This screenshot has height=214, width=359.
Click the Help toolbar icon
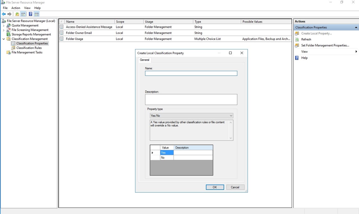pyautogui.click(x=30, y=14)
